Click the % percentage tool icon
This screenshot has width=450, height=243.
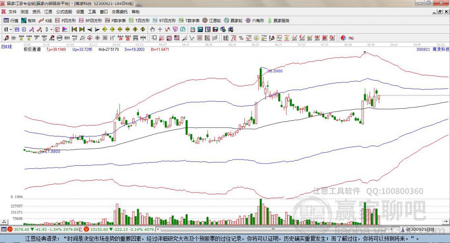tap(241, 38)
